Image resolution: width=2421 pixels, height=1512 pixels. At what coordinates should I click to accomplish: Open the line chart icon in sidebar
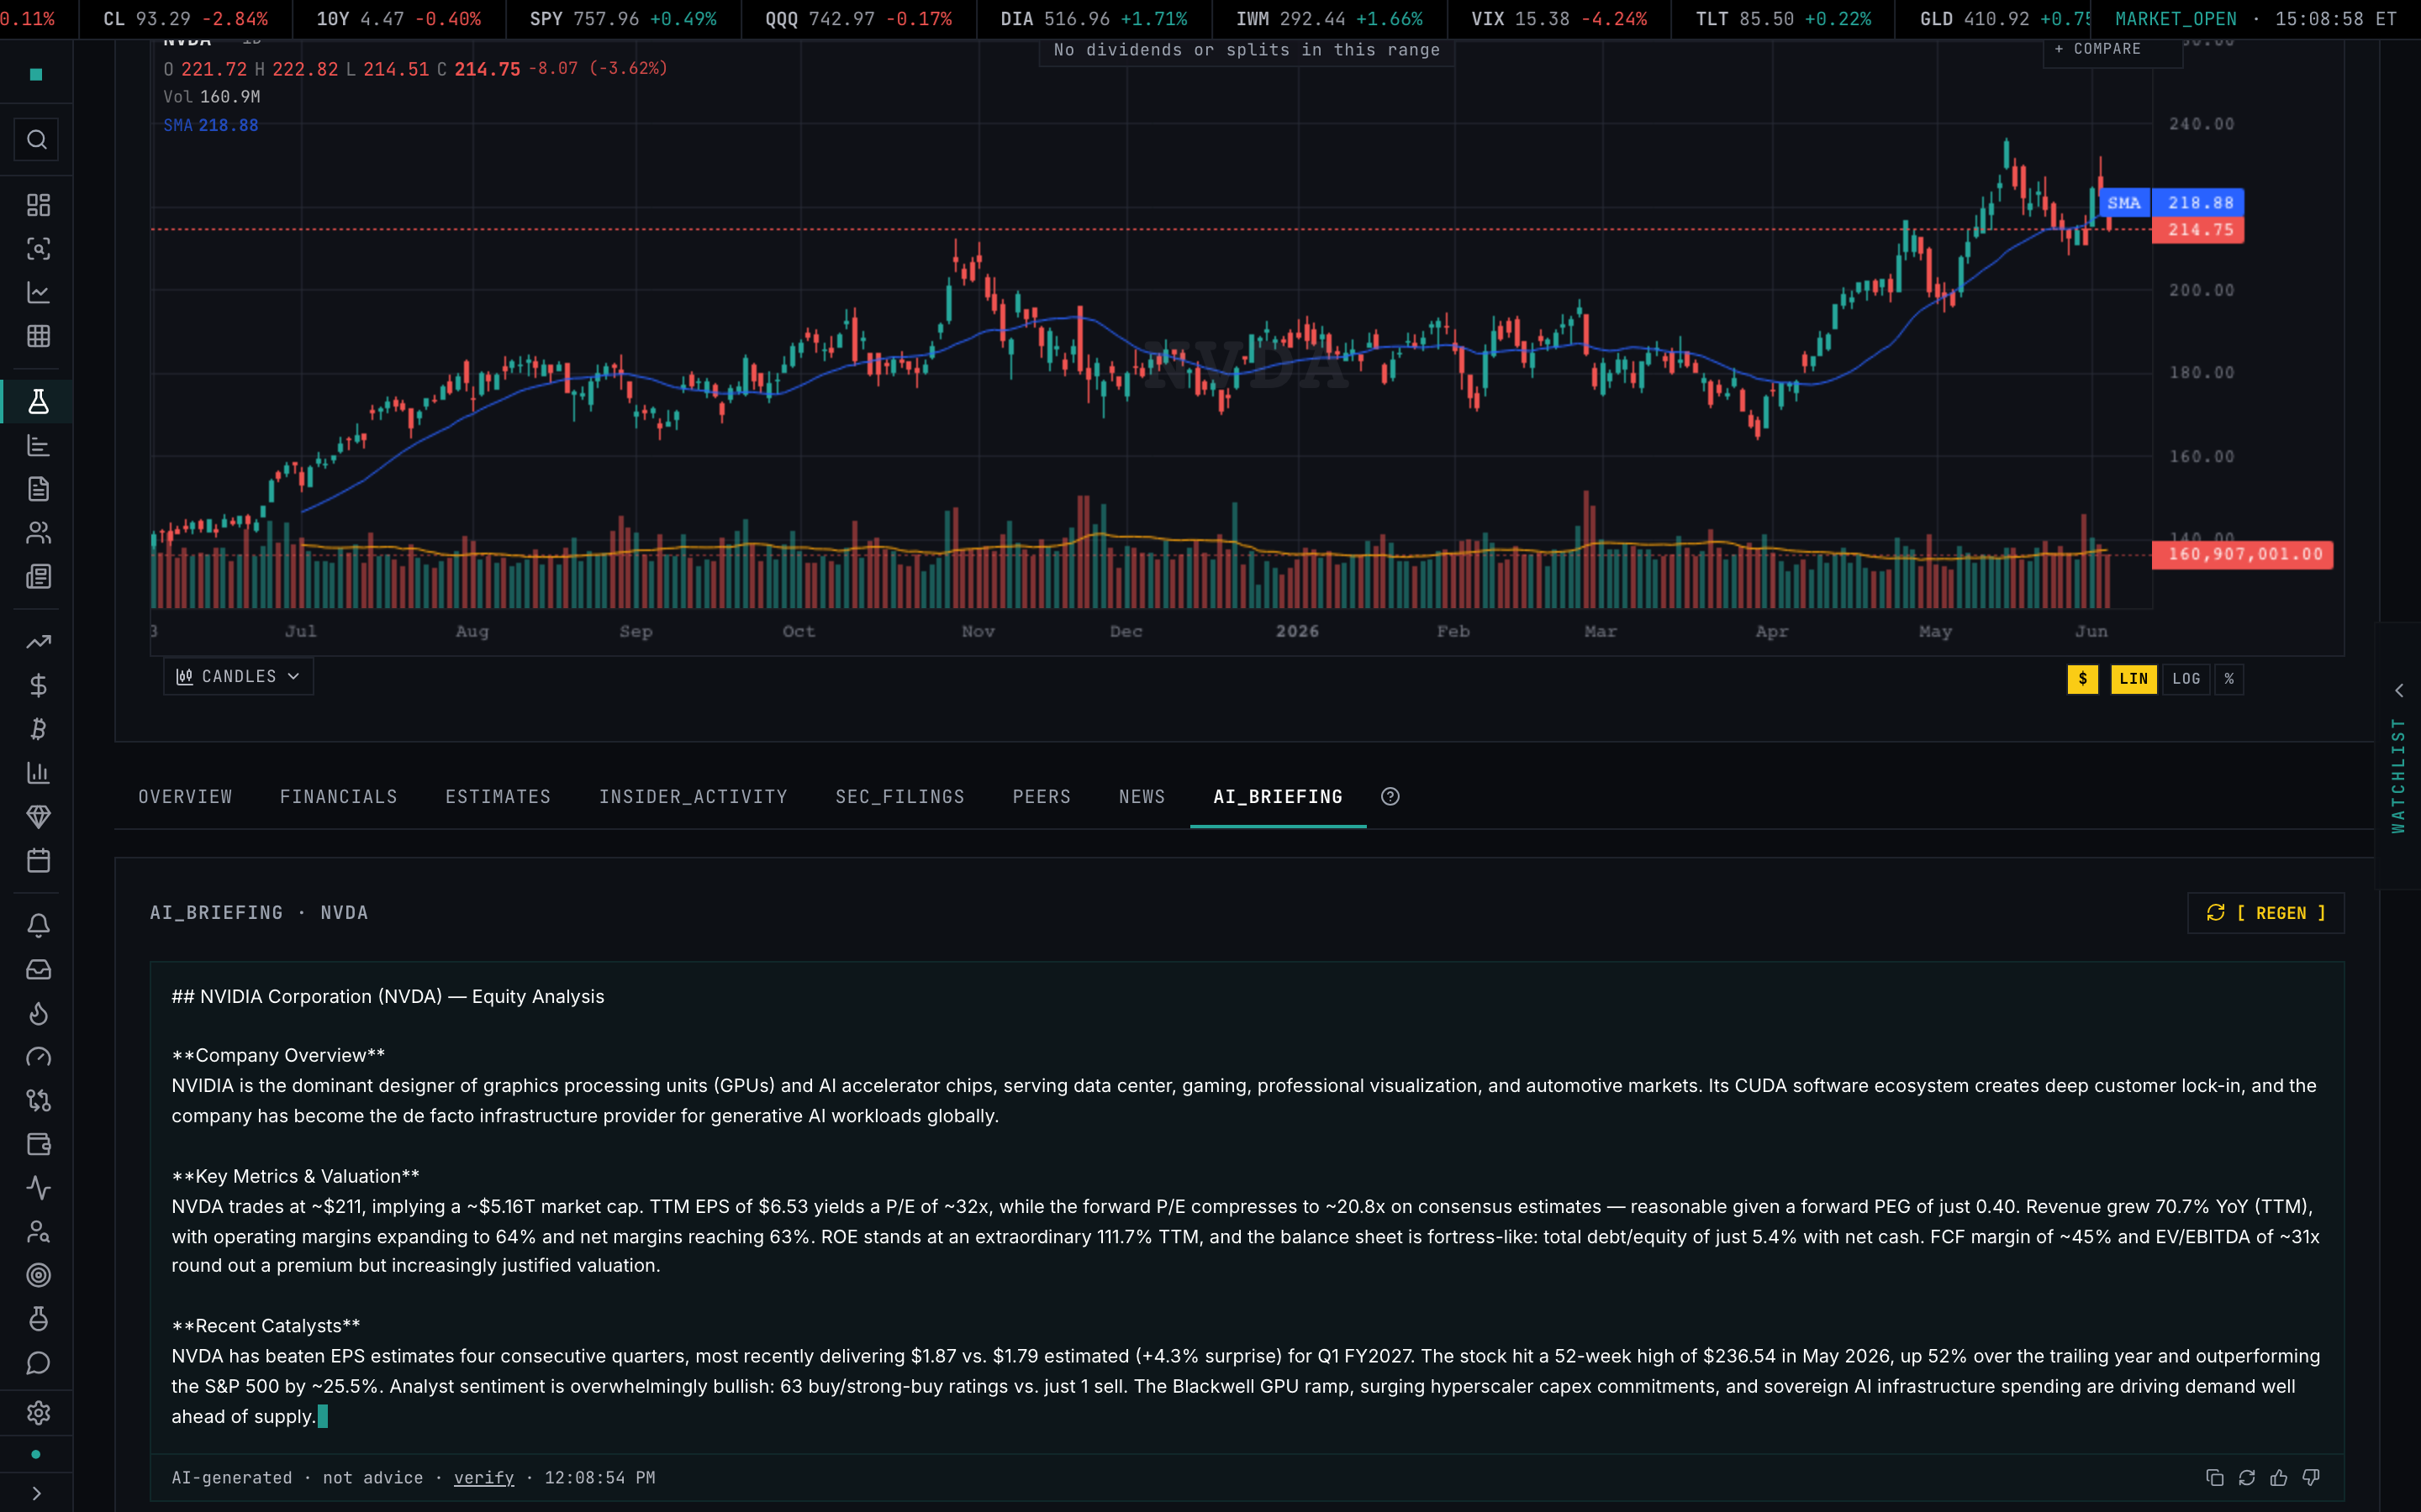pos(38,293)
